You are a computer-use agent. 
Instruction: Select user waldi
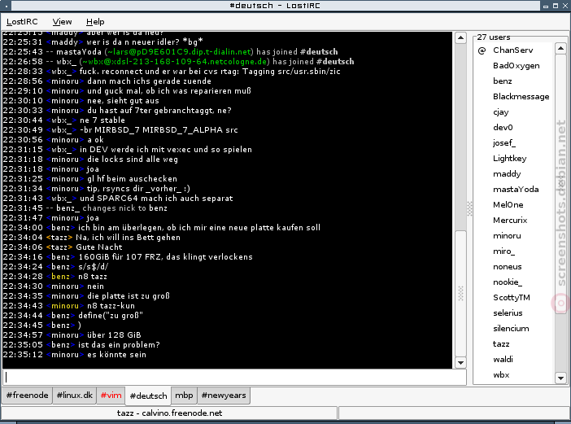[503, 359]
